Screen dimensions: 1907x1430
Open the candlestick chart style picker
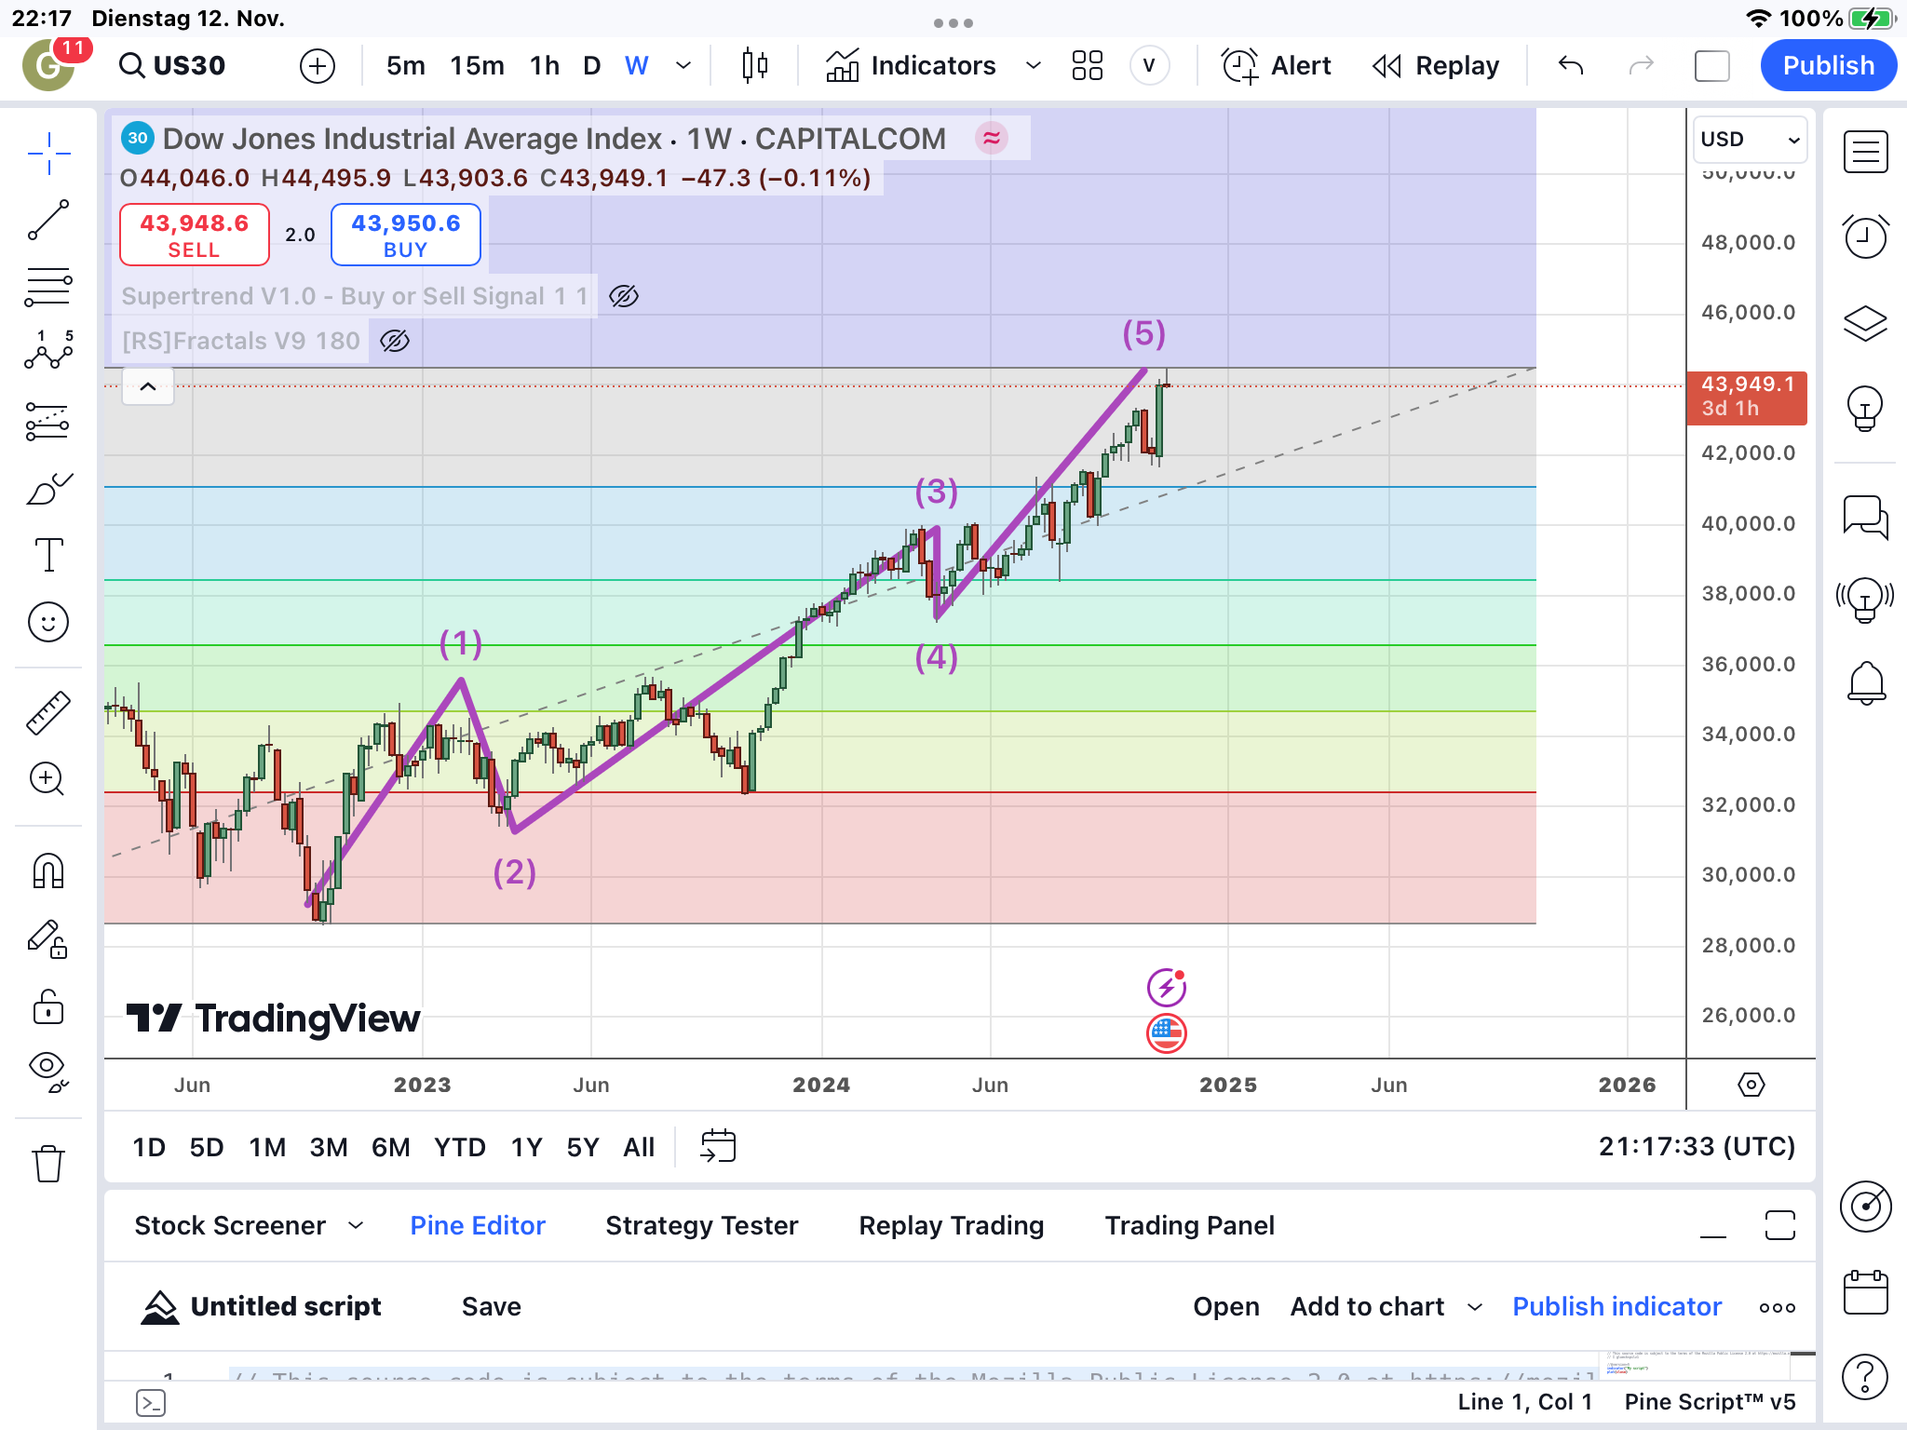point(755,65)
